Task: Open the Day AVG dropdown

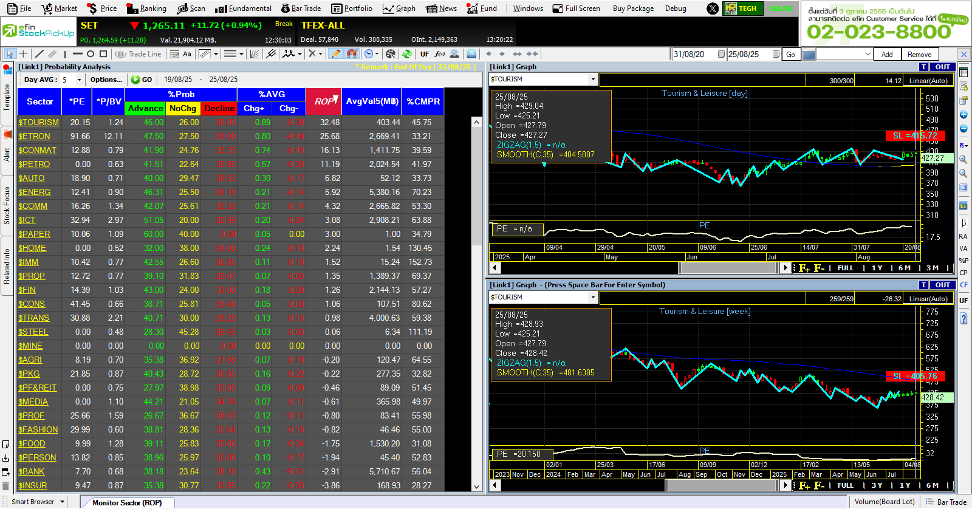Action: 79,80
